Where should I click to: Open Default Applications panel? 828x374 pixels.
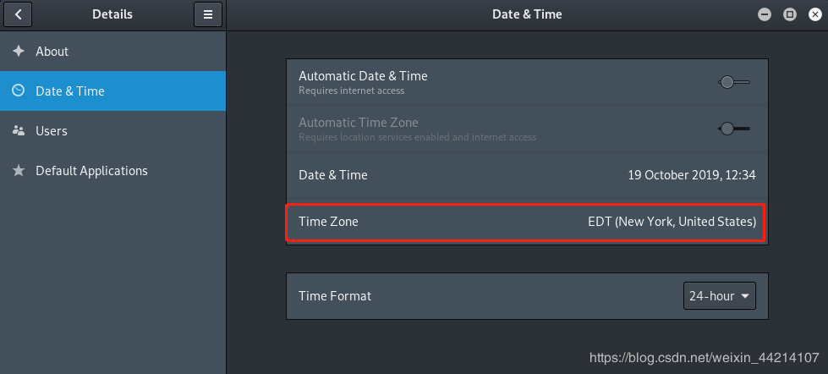(x=91, y=171)
